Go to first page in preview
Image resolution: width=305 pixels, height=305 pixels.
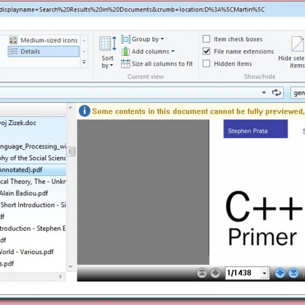point(201,273)
